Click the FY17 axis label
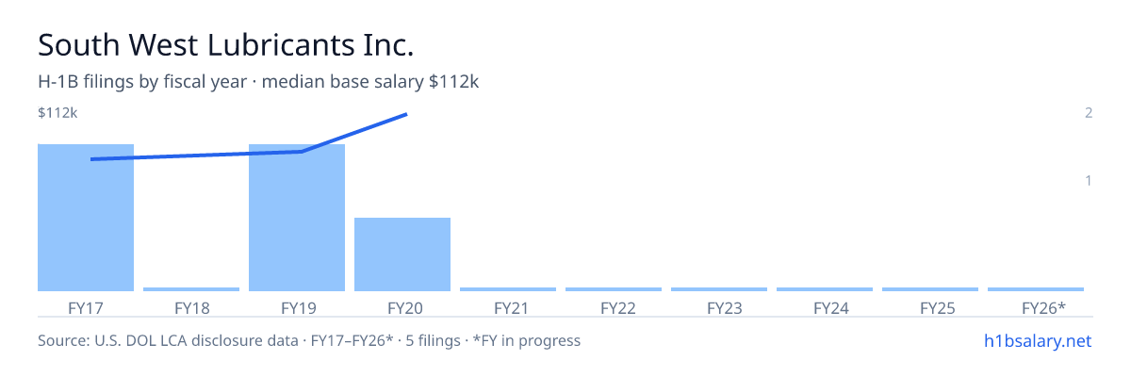Viewport: 1131px width, 377px height. click(86, 307)
